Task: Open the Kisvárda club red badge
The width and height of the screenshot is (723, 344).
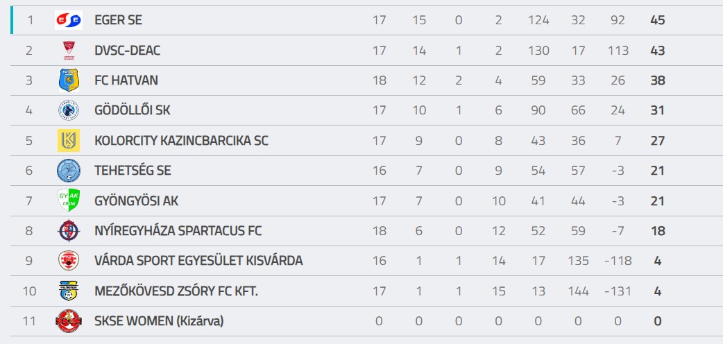Action: coord(69,261)
